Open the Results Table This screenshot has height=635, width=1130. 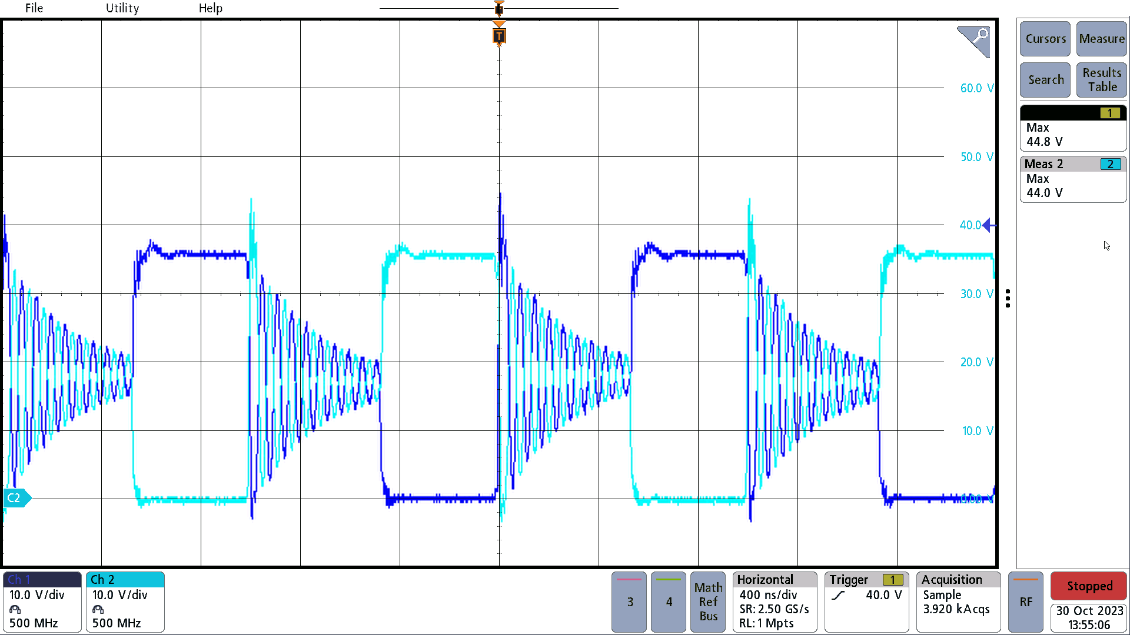click(x=1102, y=80)
